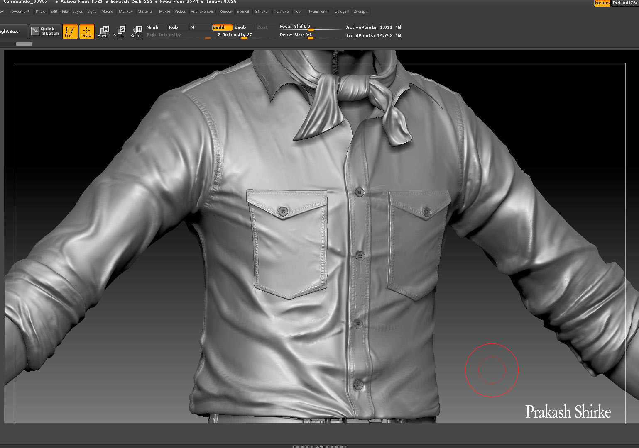639x448 pixels.
Task: Enable Rgb color mode
Action: (x=176, y=27)
